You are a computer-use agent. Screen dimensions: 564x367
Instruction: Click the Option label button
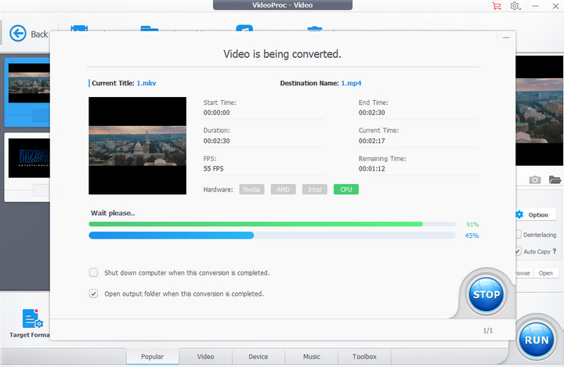[x=538, y=215]
